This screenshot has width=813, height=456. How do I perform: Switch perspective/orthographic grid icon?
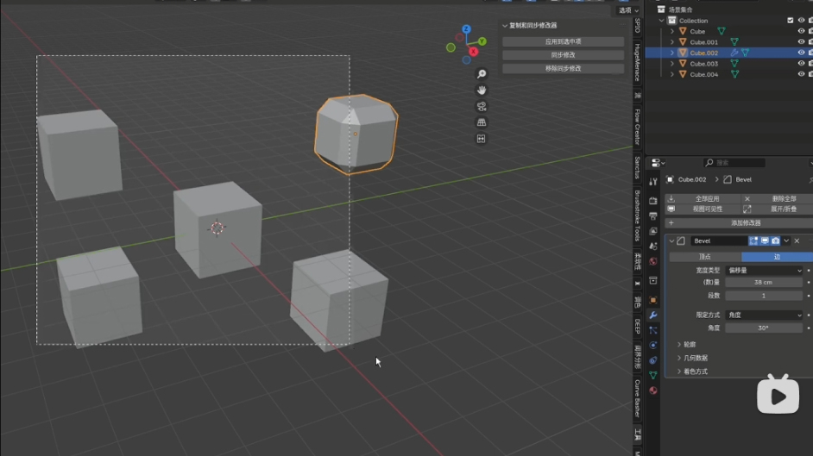(x=482, y=122)
